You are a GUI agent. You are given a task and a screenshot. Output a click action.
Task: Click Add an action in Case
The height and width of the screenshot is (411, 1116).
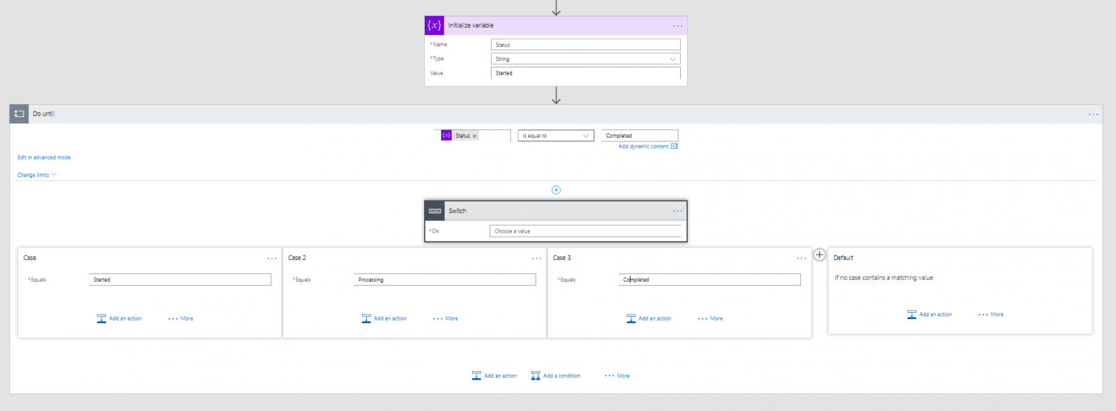pyautogui.click(x=126, y=319)
